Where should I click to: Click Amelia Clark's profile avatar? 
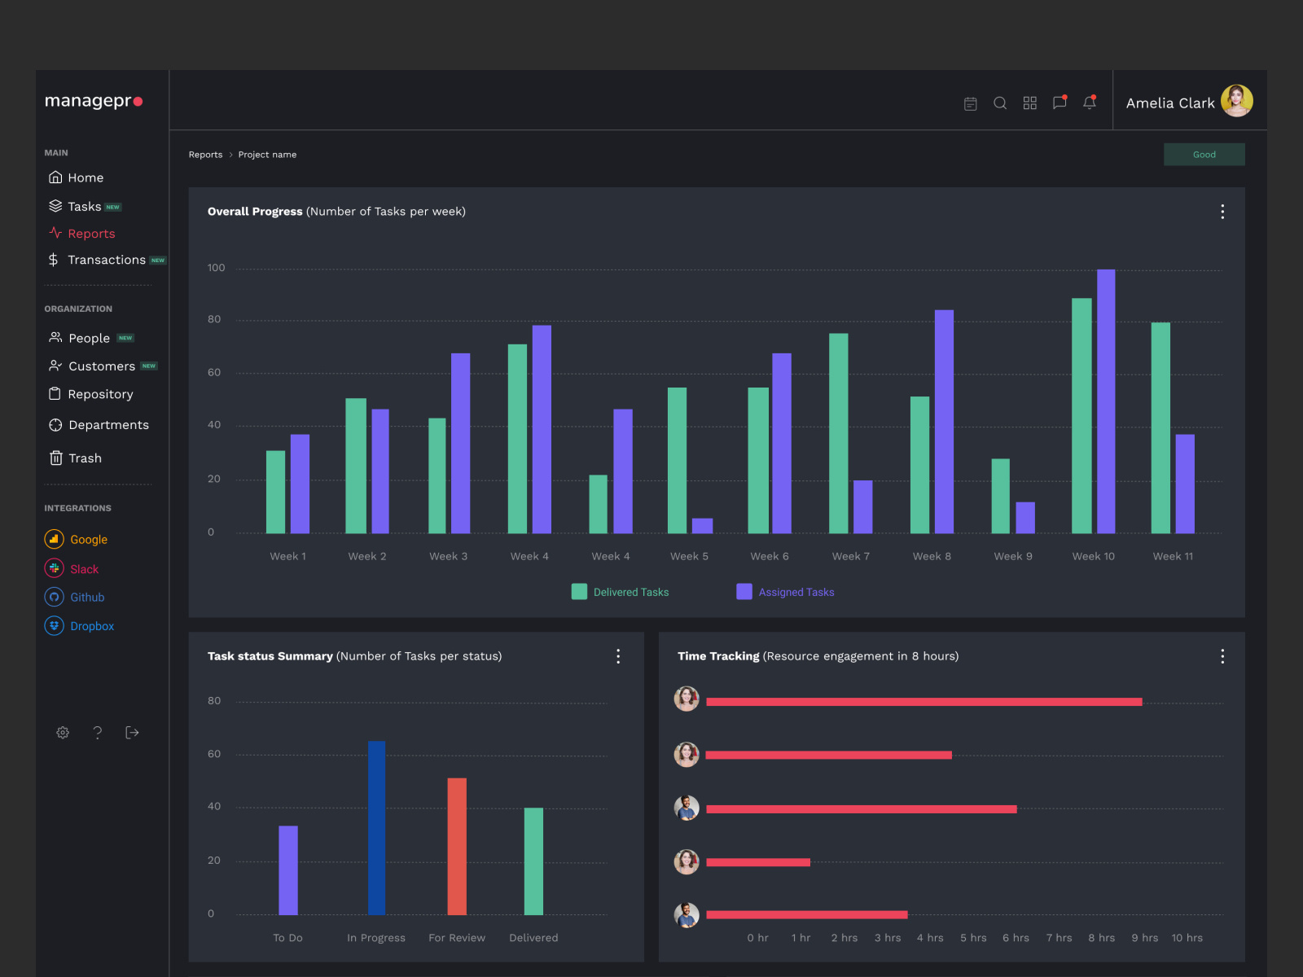pos(1236,100)
